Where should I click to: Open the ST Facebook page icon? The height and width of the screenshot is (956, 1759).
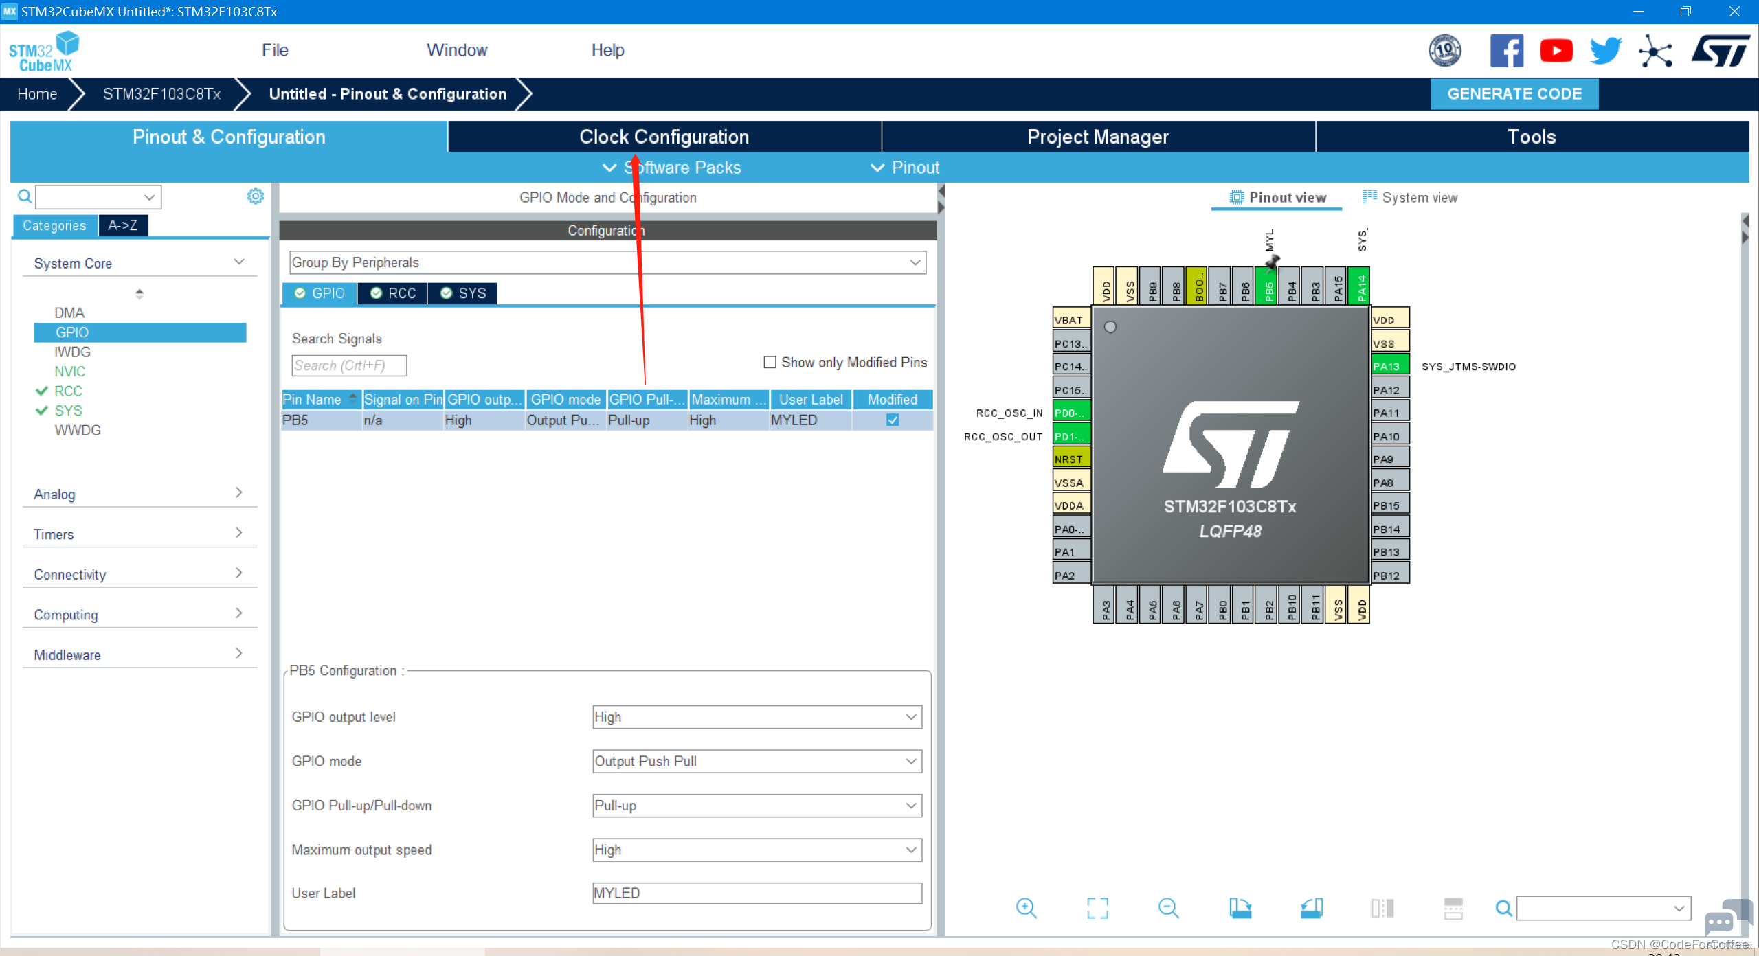[x=1507, y=51]
